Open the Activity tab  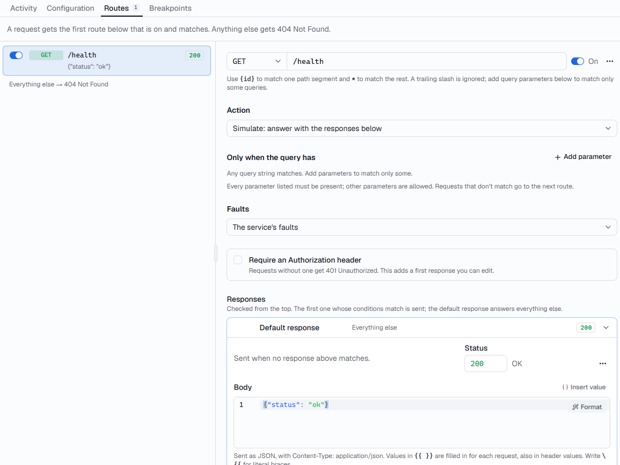coord(23,8)
